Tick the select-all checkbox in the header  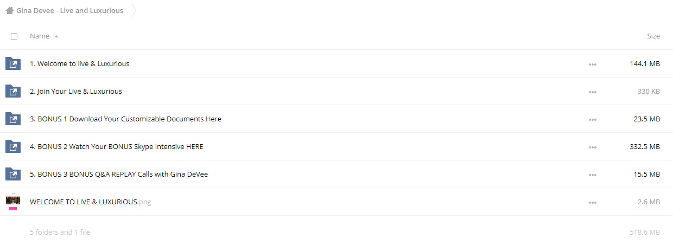point(14,36)
